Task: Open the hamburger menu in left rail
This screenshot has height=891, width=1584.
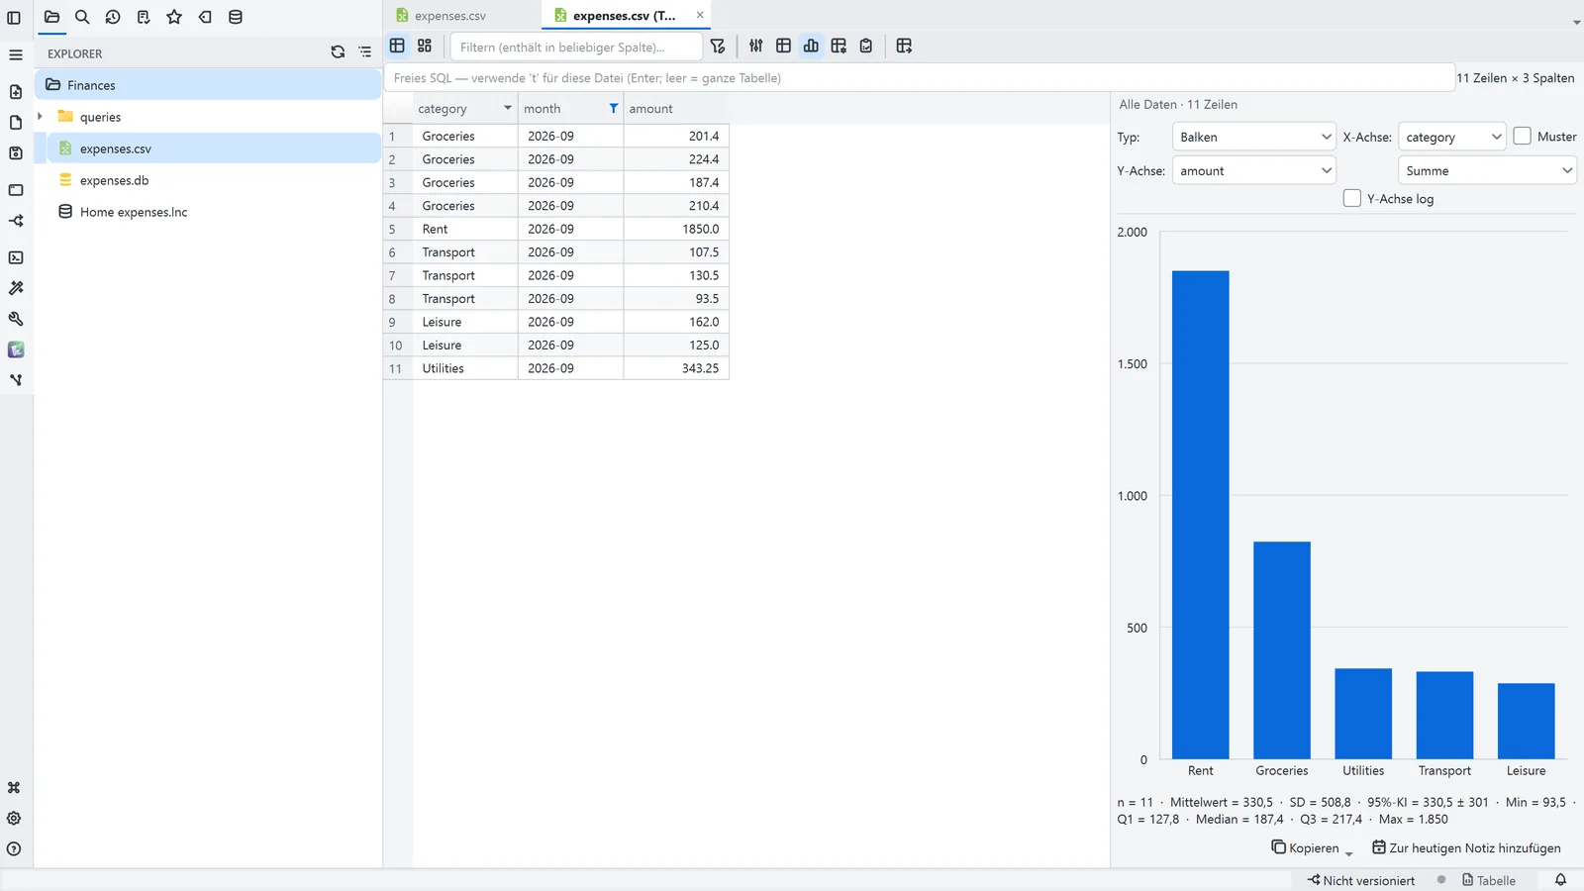Action: coord(16,55)
